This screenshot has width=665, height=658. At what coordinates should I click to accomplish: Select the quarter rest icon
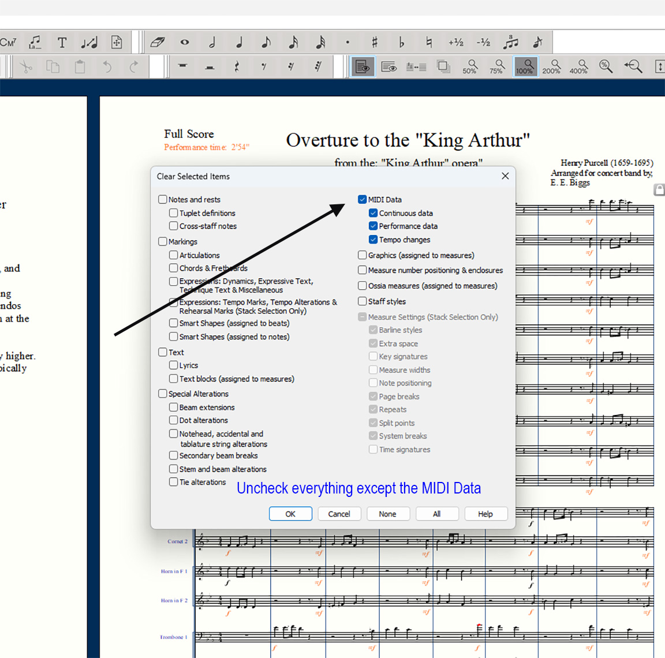(x=237, y=66)
